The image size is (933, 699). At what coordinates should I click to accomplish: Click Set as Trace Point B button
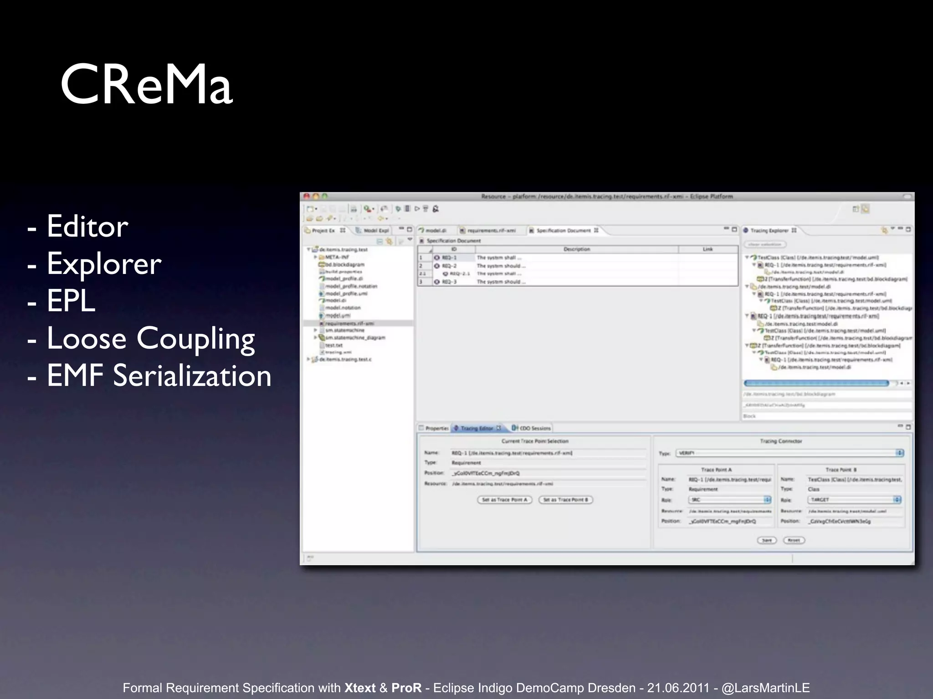565,500
